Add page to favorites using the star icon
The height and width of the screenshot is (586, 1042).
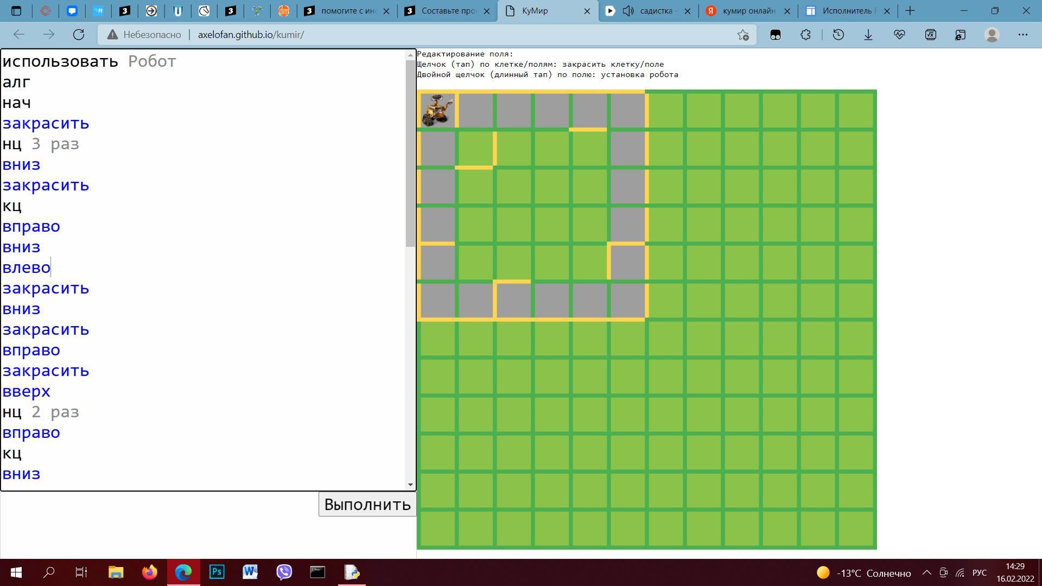[743, 35]
